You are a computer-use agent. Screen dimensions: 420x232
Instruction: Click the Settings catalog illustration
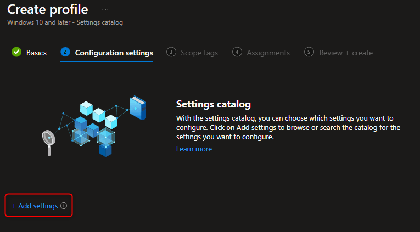point(94,126)
